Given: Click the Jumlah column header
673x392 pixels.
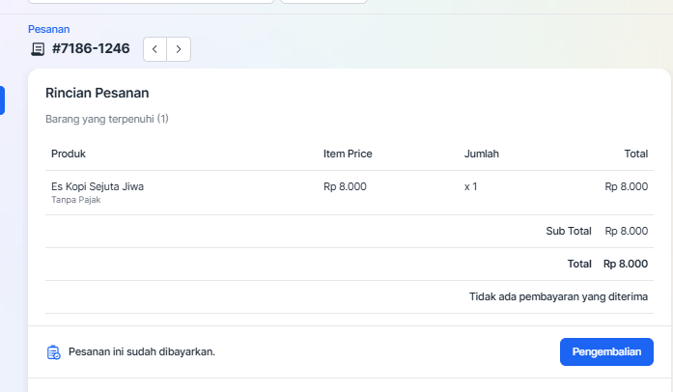Looking at the screenshot, I should click(481, 154).
